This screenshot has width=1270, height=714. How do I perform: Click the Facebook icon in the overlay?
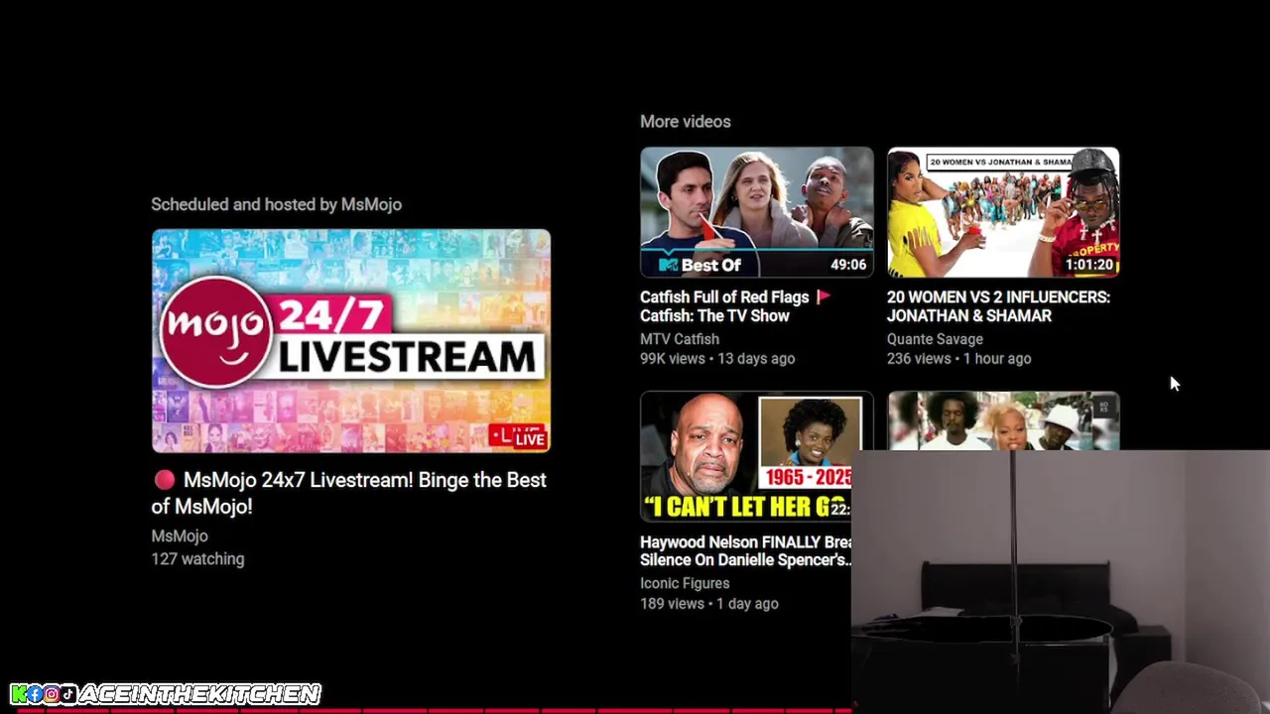[x=35, y=694]
